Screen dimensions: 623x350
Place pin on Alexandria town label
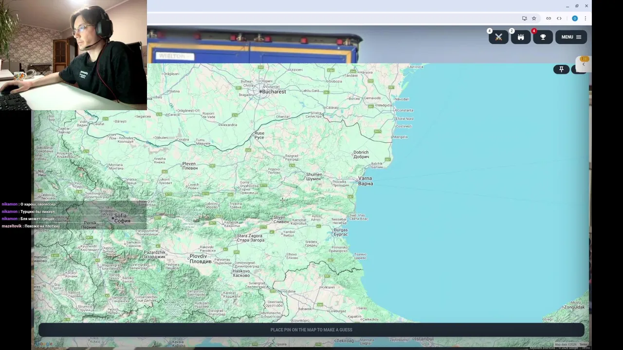[x=228, y=125]
